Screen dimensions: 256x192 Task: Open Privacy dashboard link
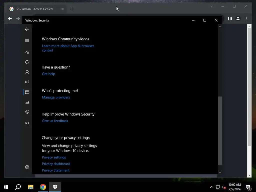click(x=56, y=164)
